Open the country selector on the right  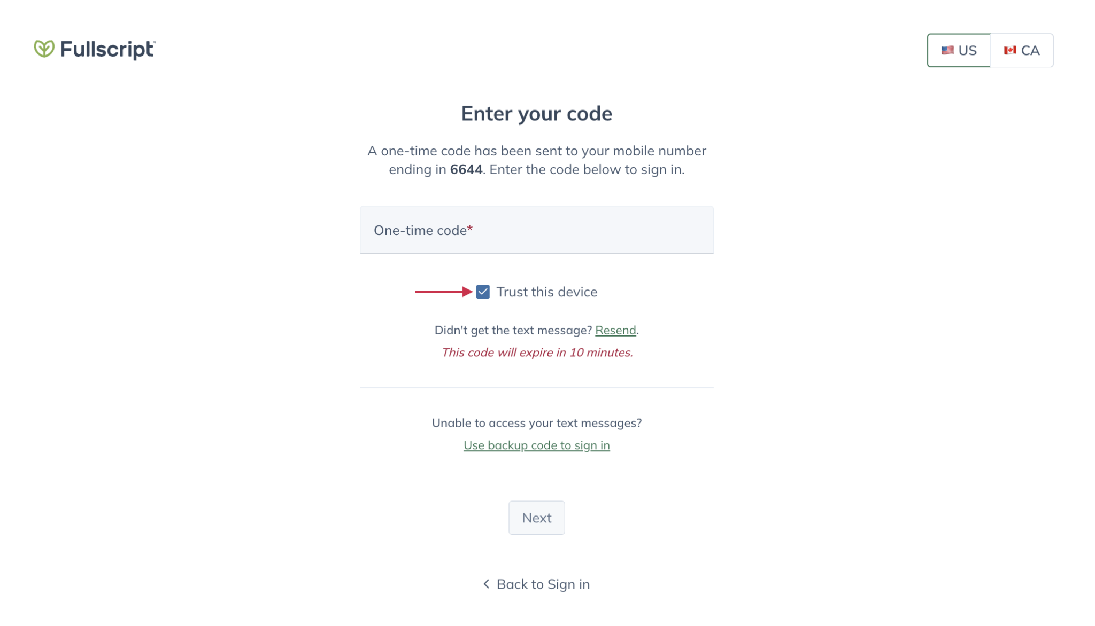click(990, 50)
